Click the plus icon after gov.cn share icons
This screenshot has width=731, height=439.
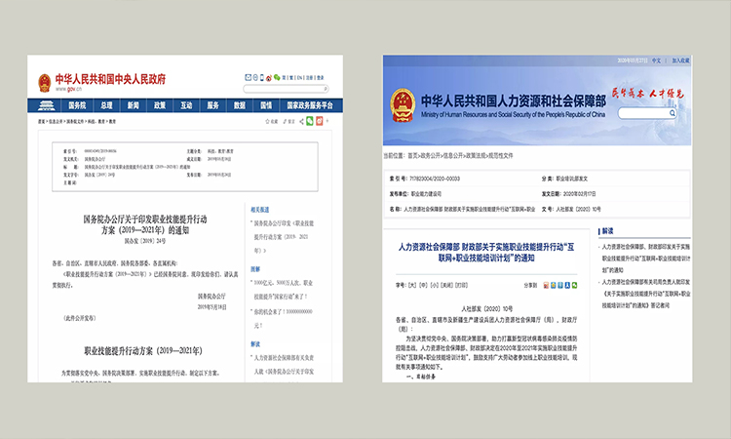327,121
